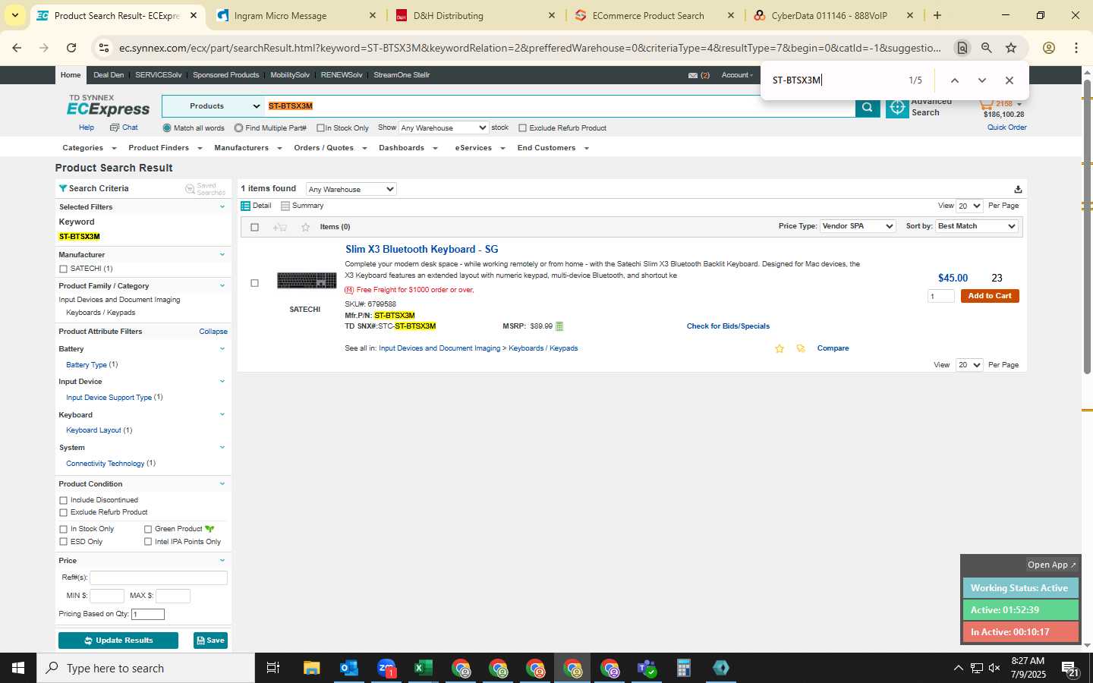Click the page vertical scrollbar
Viewport: 1093px width, 683px height.
[x=1087, y=228]
